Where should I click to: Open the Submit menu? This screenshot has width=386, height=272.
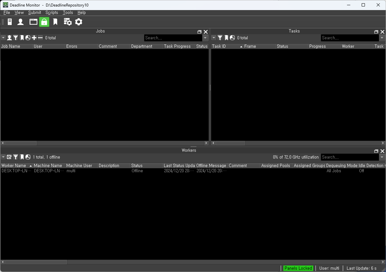click(x=35, y=13)
